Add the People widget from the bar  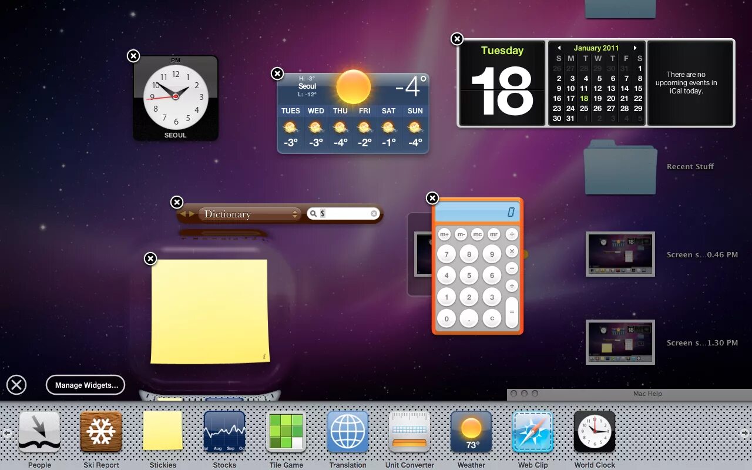pyautogui.click(x=39, y=432)
